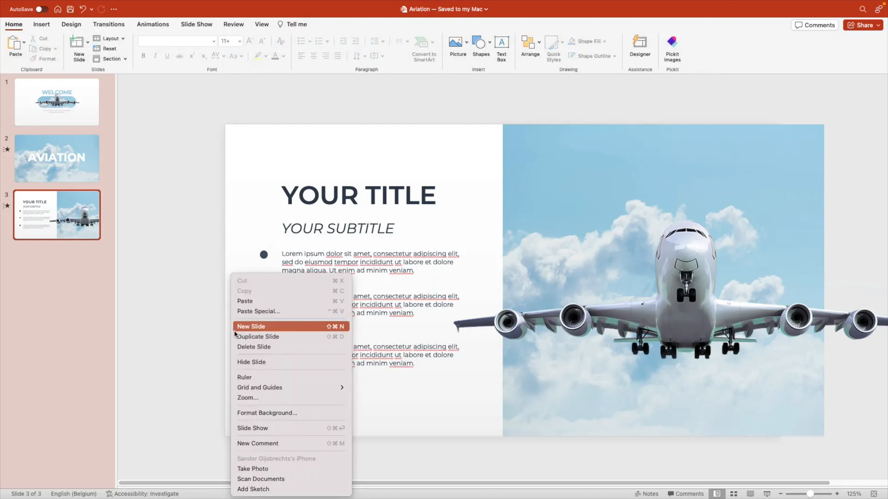Open the Design ribbon tab
The image size is (888, 499).
tap(71, 24)
